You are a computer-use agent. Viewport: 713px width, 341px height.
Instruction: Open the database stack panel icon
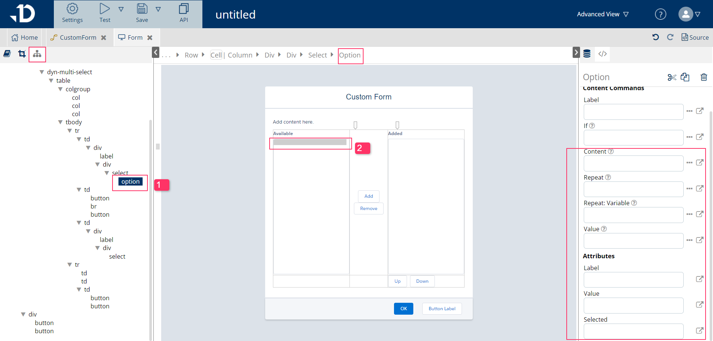[x=587, y=54]
